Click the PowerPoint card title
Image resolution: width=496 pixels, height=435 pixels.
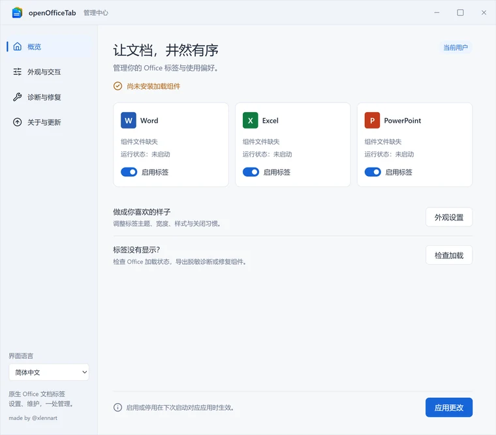coord(403,121)
